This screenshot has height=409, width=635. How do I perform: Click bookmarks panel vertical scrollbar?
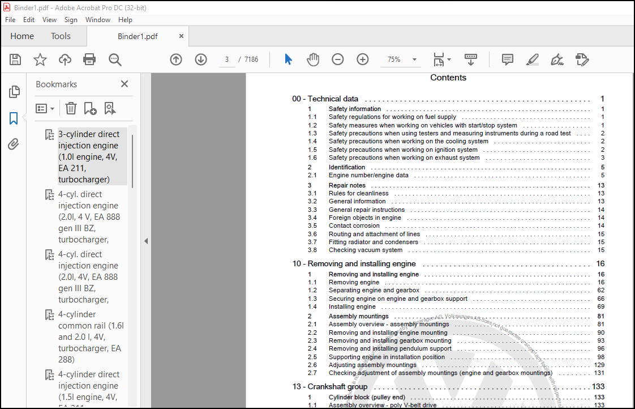tap(132, 160)
